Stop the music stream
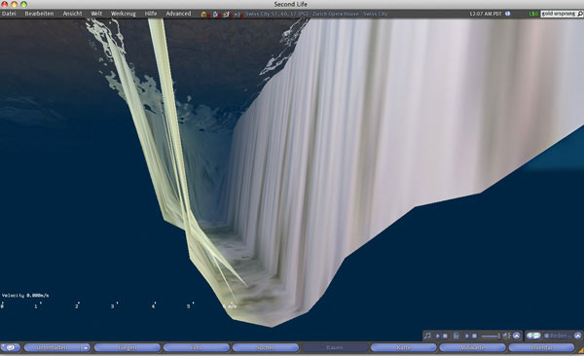 click(x=445, y=336)
